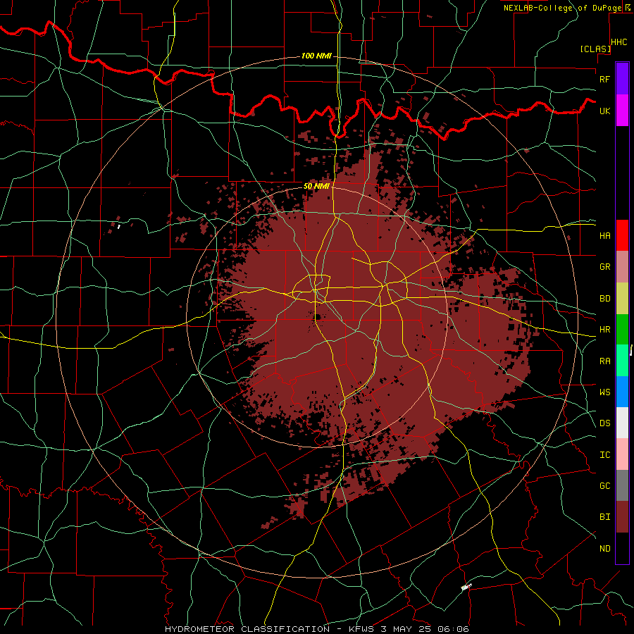
Task: Click the IC light-pink legend swatch
Action: coord(622,454)
